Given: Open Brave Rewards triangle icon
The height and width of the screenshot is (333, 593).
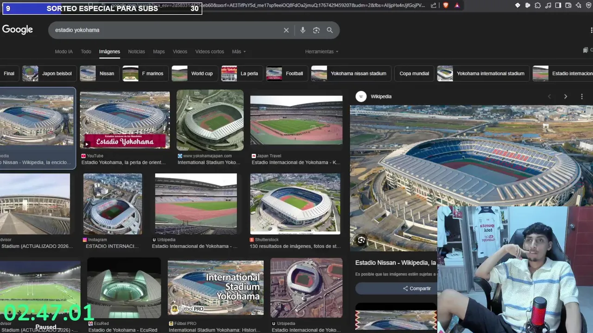Looking at the screenshot, I should pyautogui.click(x=457, y=5).
